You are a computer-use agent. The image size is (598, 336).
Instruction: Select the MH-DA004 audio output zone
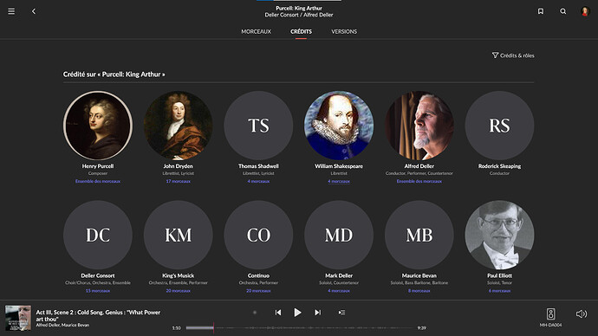(x=550, y=317)
